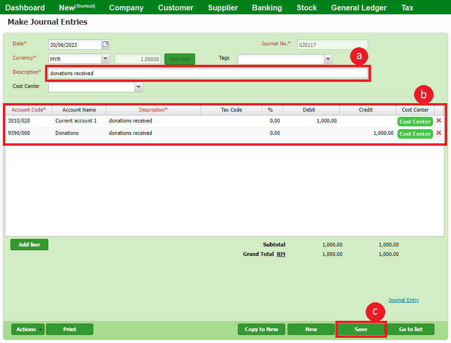451x343 pixels.
Task: Click Cost Center button for account 9390/000
Action: (415, 134)
